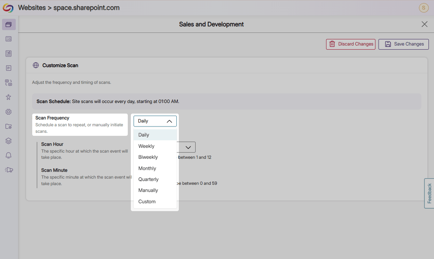Open the notifications bell icon

point(9,155)
